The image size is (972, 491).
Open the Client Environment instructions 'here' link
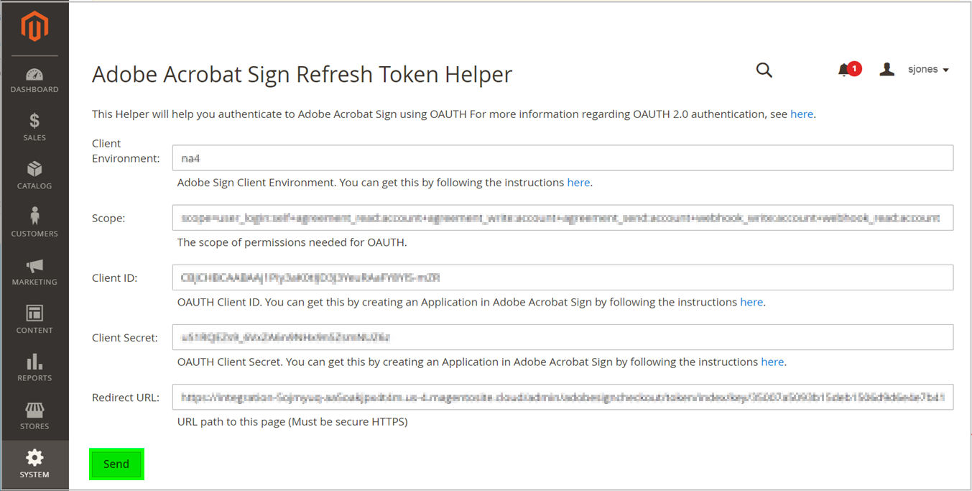[x=578, y=183]
